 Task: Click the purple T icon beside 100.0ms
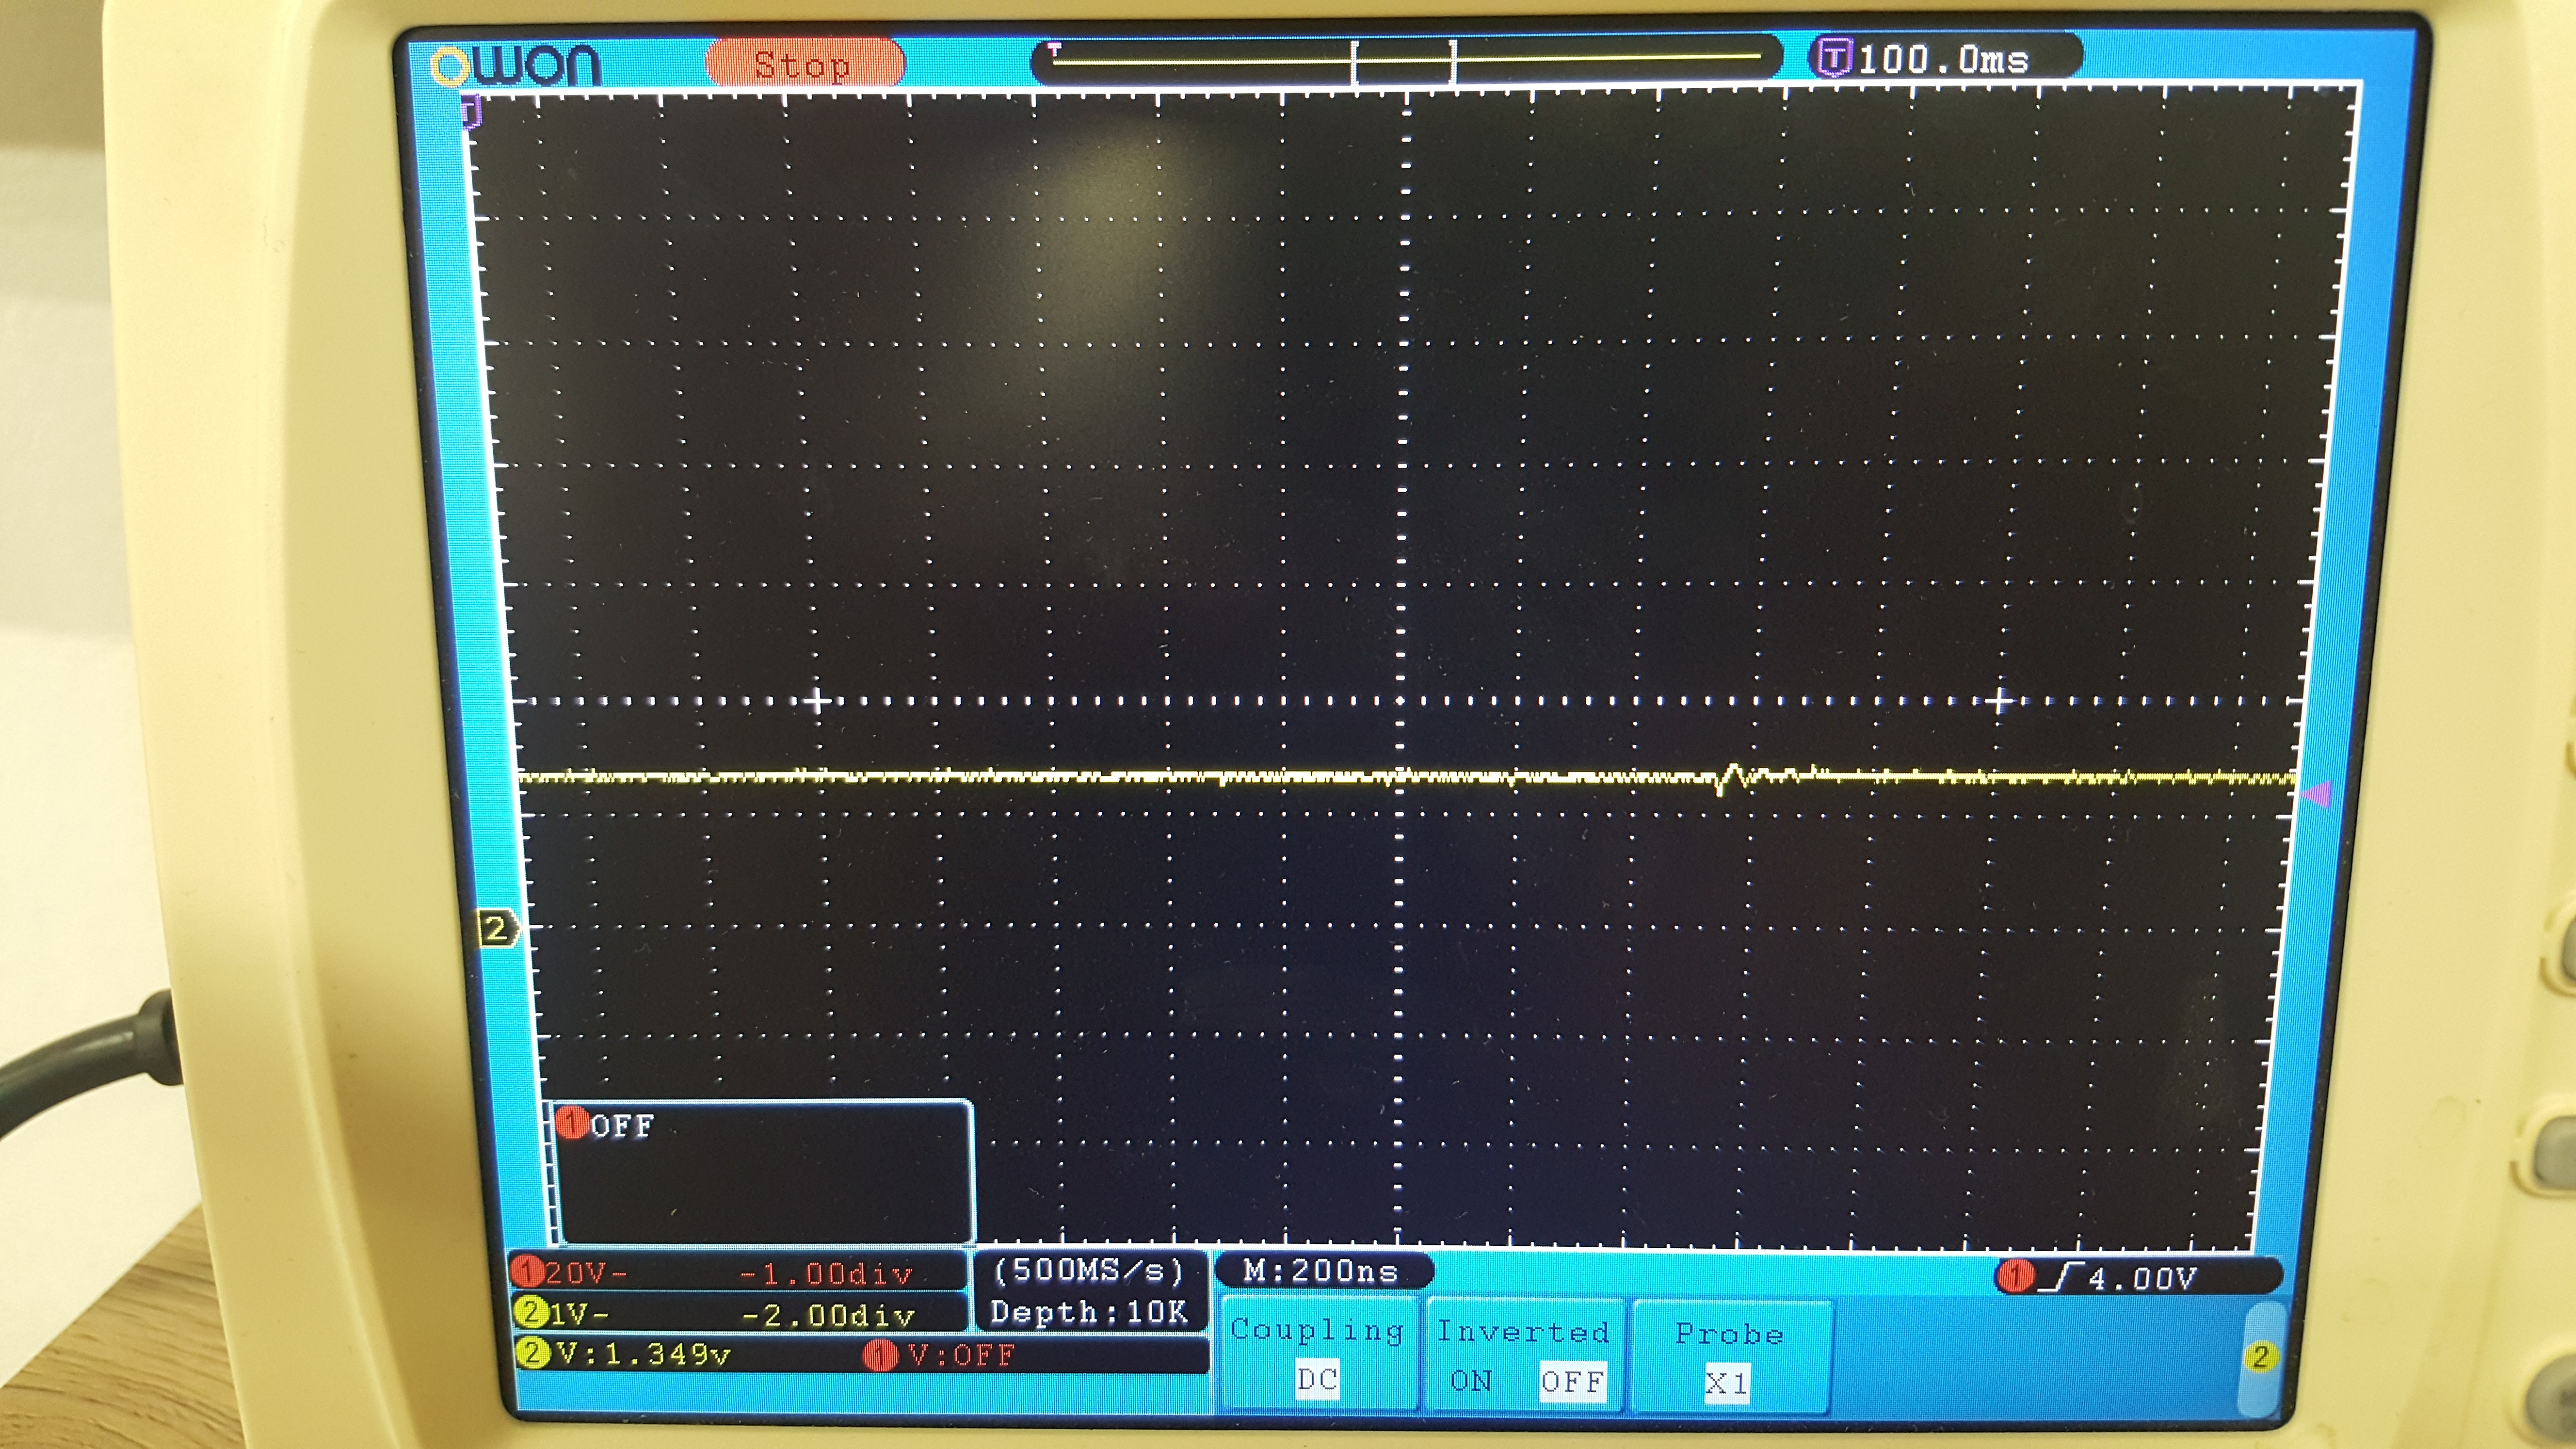coord(1834,58)
